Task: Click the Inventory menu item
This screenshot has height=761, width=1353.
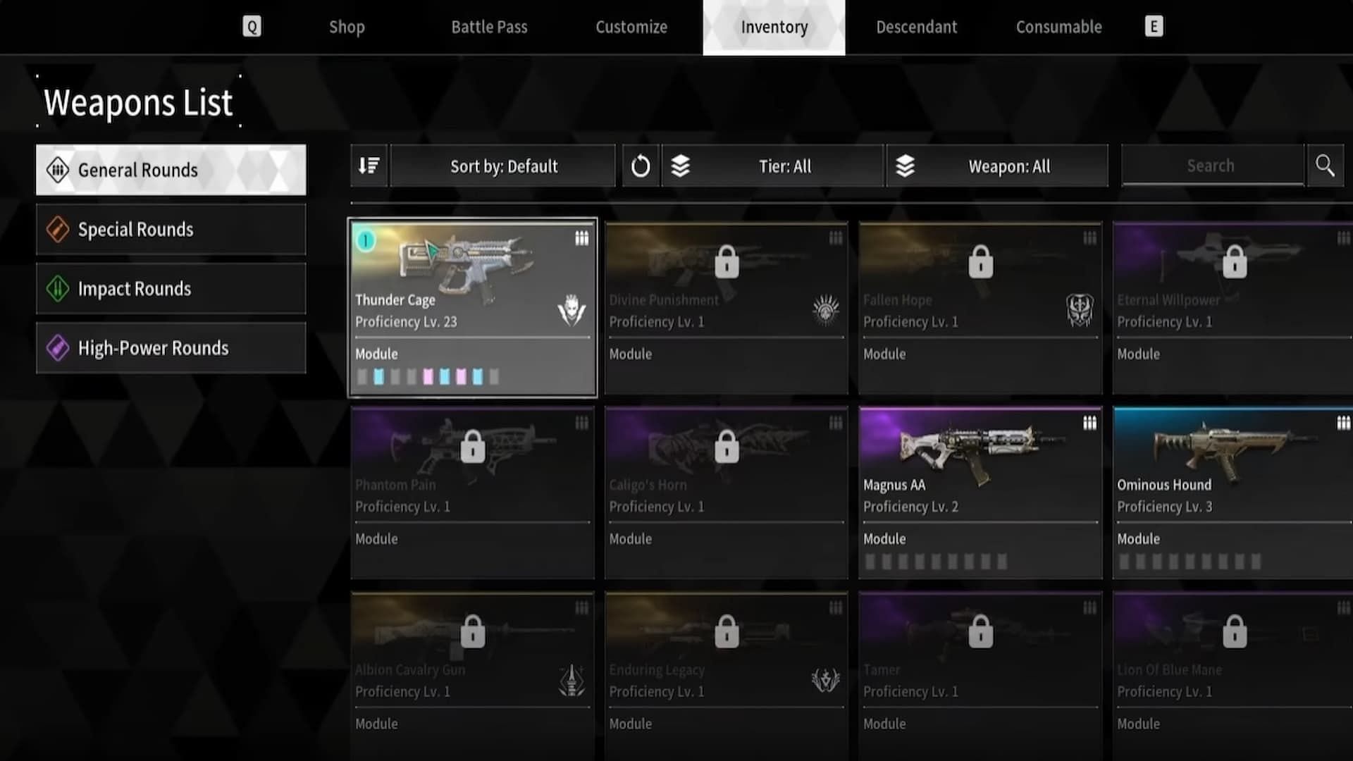Action: 774,27
